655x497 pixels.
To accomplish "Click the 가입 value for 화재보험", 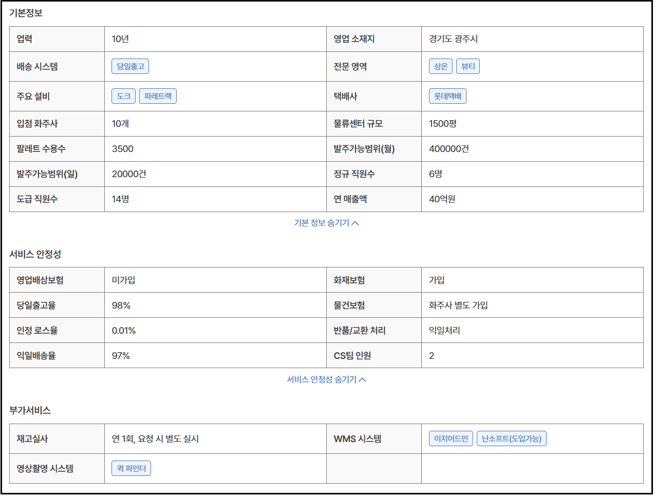I will [437, 280].
